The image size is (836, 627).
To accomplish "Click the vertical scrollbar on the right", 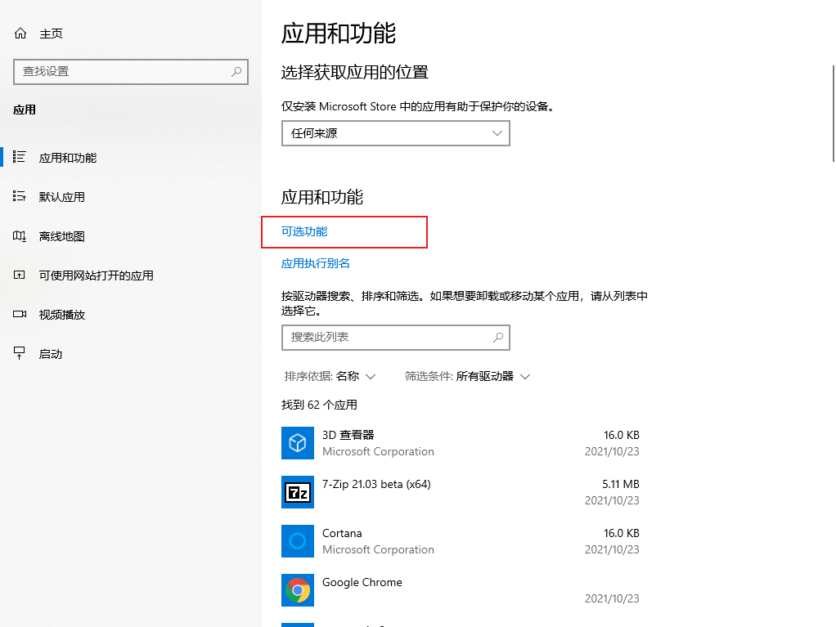I will point(834,113).
